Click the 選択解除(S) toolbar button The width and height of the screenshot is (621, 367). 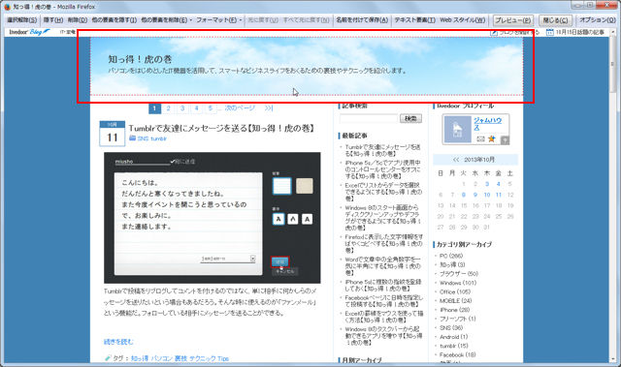click(21, 19)
